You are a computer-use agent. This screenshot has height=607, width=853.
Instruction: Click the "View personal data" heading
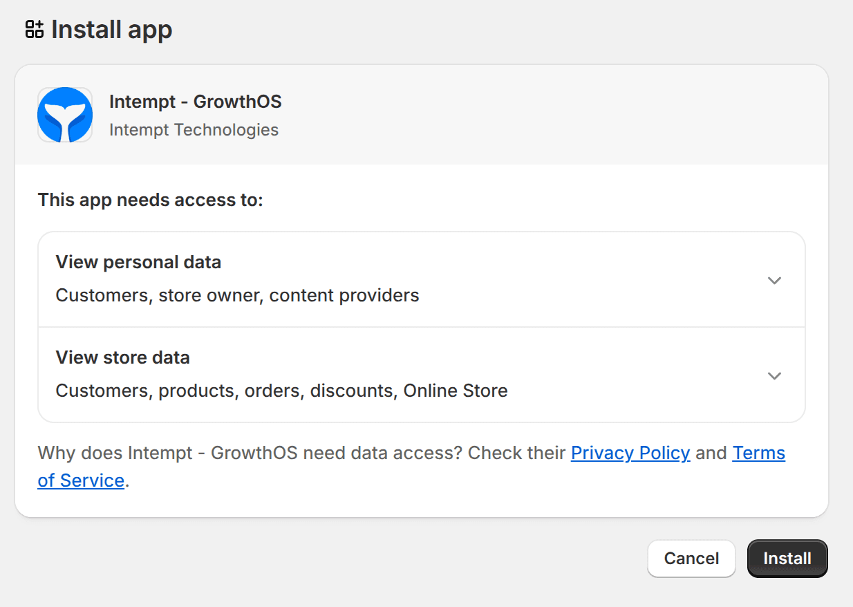138,262
